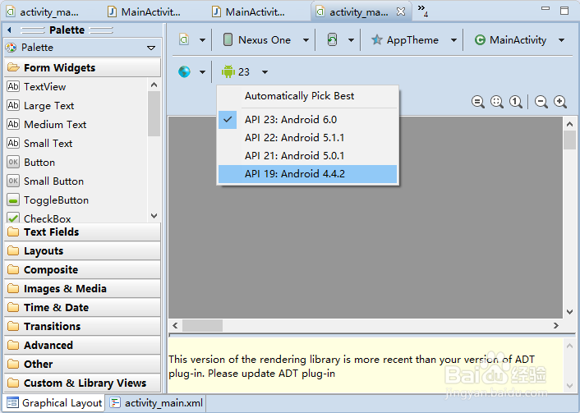The width and height of the screenshot is (580, 413).
Task: Open the Palette options dropdown triangle
Action: [151, 48]
